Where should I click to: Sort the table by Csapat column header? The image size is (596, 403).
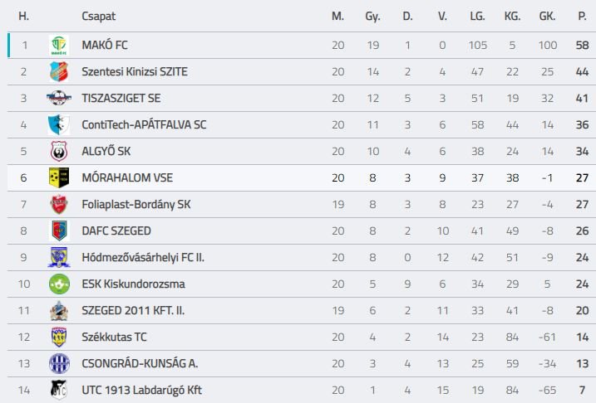tap(99, 17)
